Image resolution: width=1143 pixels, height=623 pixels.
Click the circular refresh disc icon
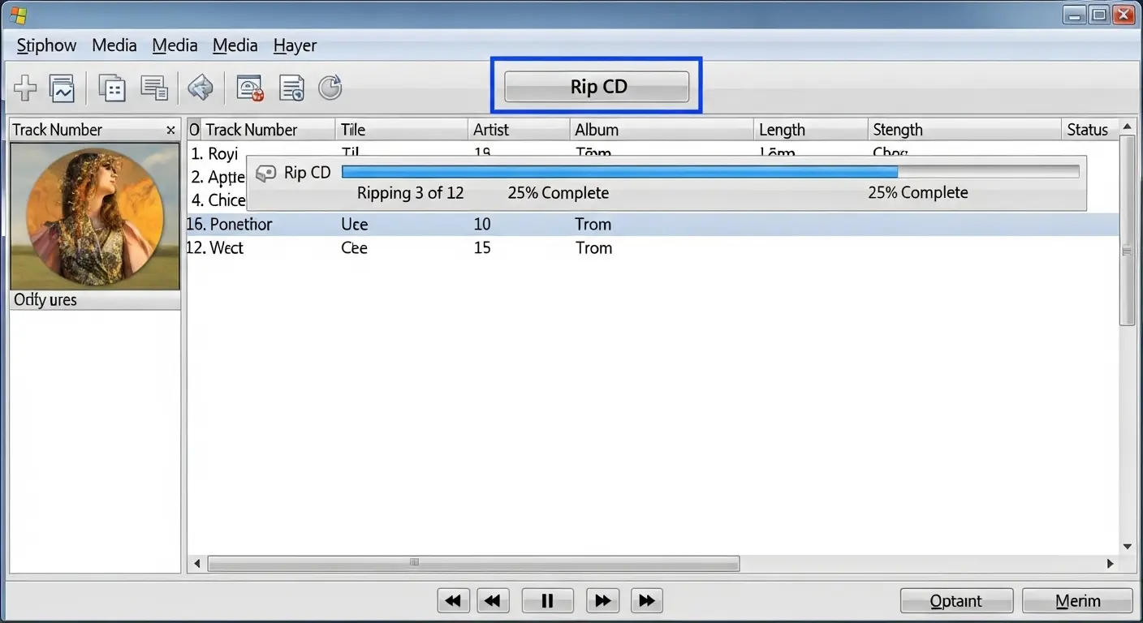click(330, 87)
